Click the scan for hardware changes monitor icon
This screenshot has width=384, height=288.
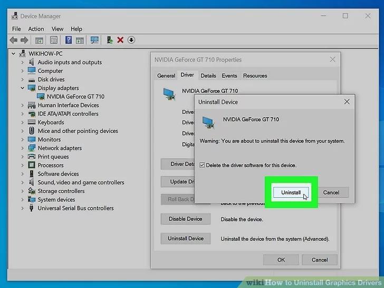(94, 40)
